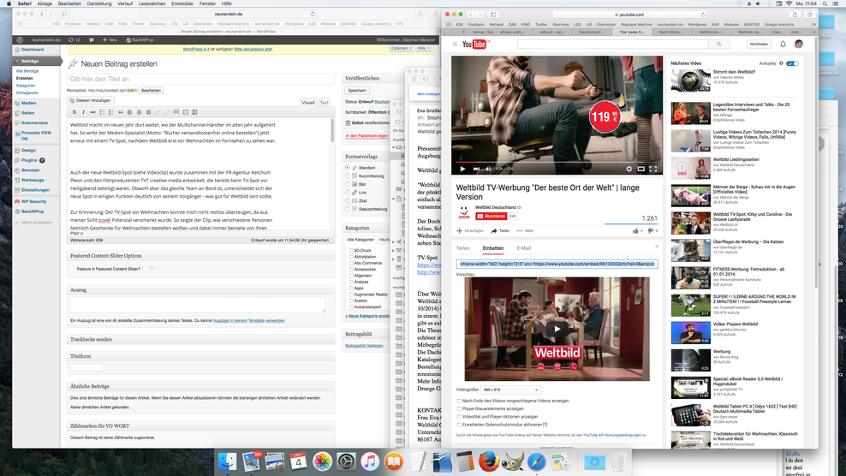Image resolution: width=846 pixels, height=476 pixels.
Task: Click the Speichern draft button
Action: pos(357,91)
